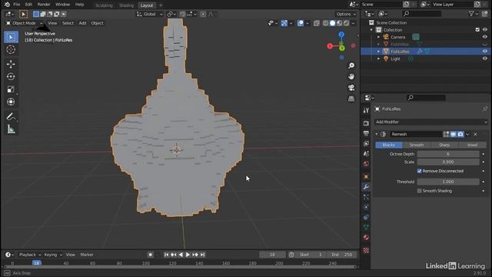Activate the Annotate pencil tool
Image resolution: width=492 pixels, height=277 pixels.
click(11, 117)
